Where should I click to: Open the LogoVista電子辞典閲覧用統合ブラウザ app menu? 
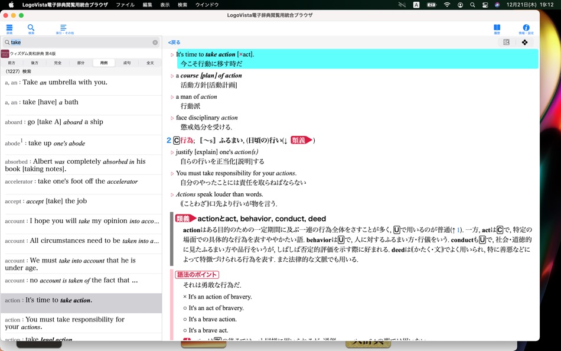pos(65,5)
